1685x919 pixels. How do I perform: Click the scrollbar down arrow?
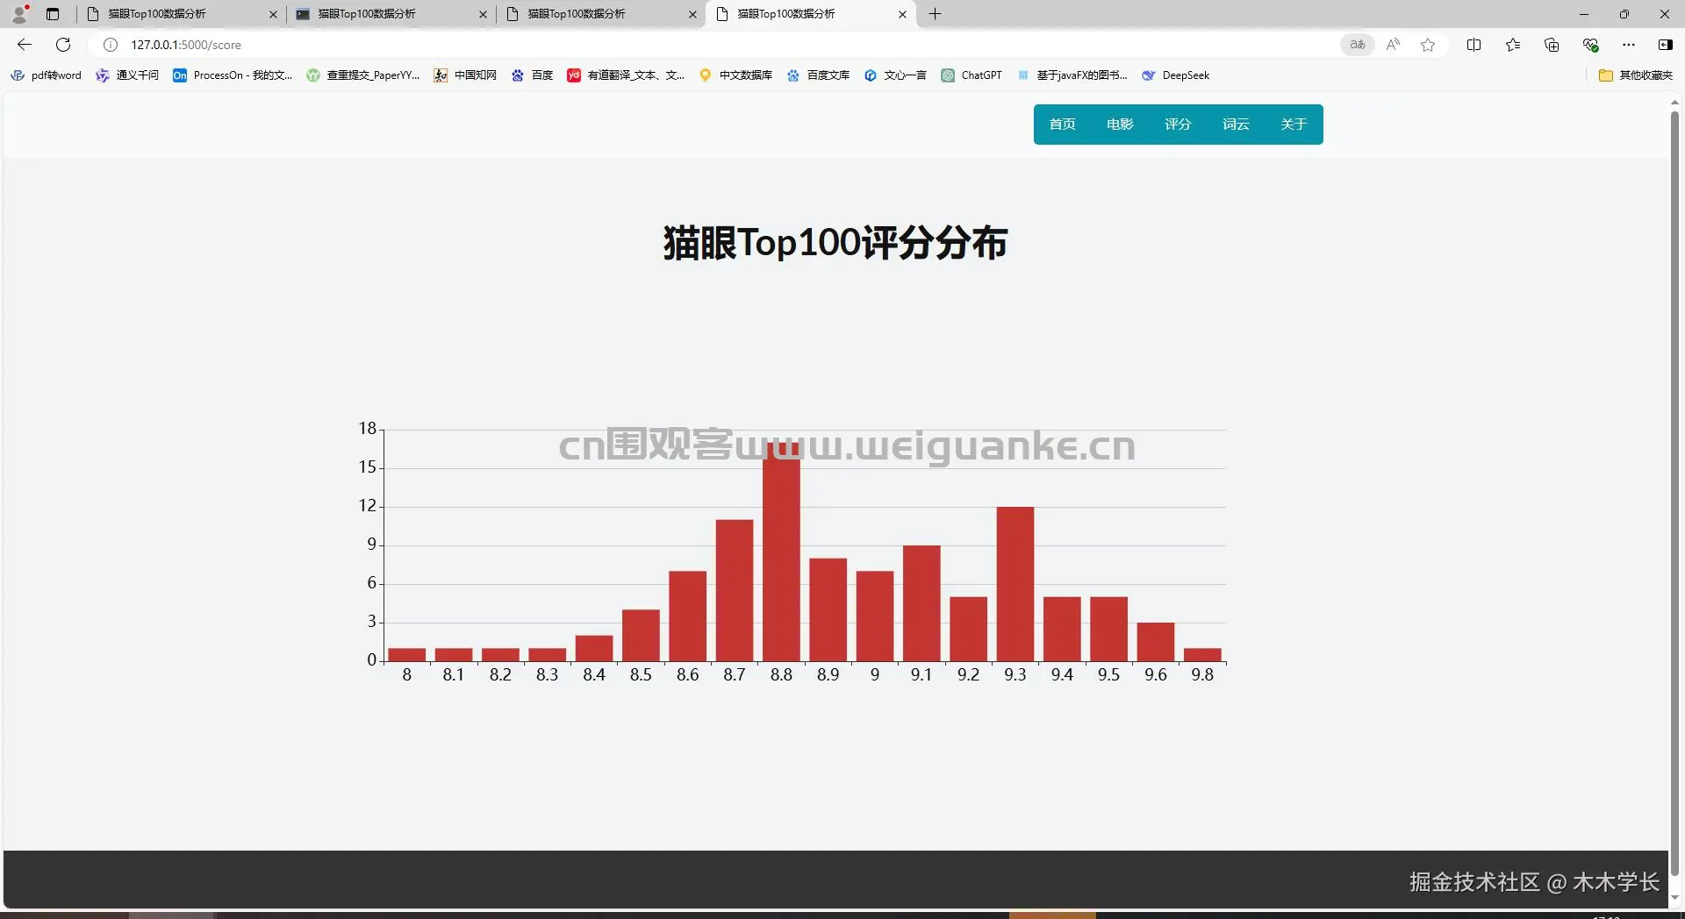click(x=1674, y=898)
